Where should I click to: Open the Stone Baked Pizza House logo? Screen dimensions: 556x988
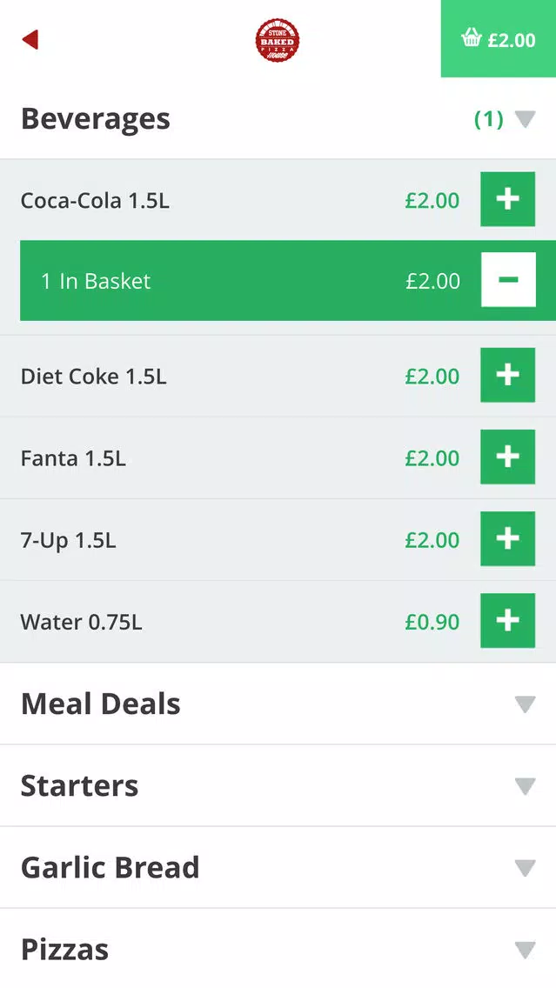(x=278, y=40)
